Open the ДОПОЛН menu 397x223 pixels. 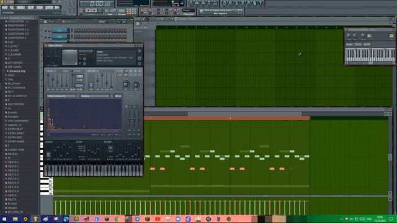49,7
